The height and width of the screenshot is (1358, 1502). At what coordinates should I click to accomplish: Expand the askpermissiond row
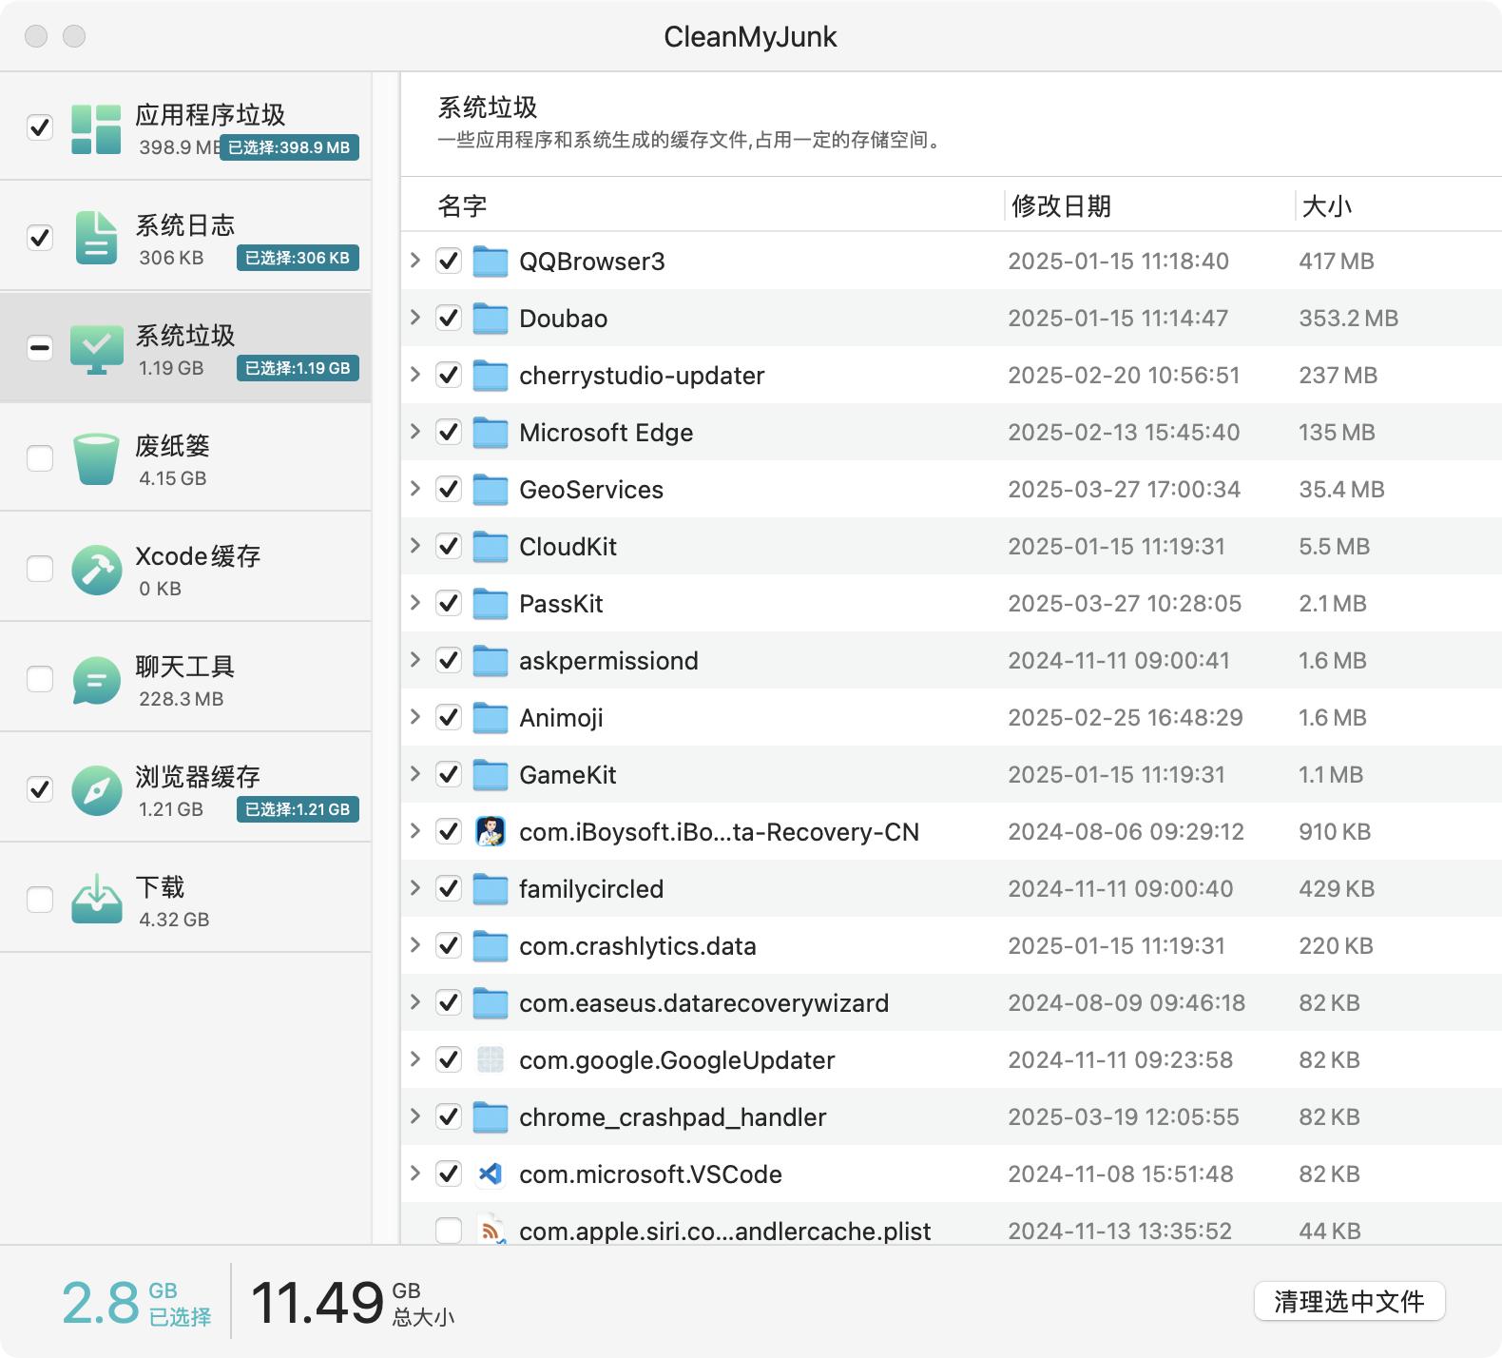click(415, 659)
